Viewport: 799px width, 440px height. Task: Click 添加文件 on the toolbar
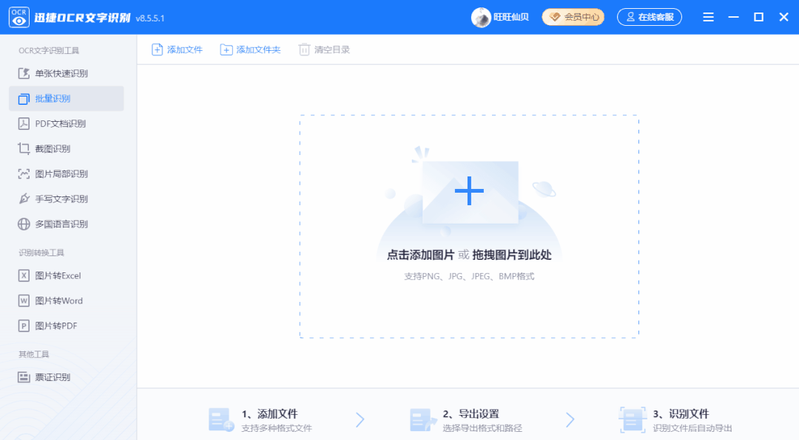177,49
